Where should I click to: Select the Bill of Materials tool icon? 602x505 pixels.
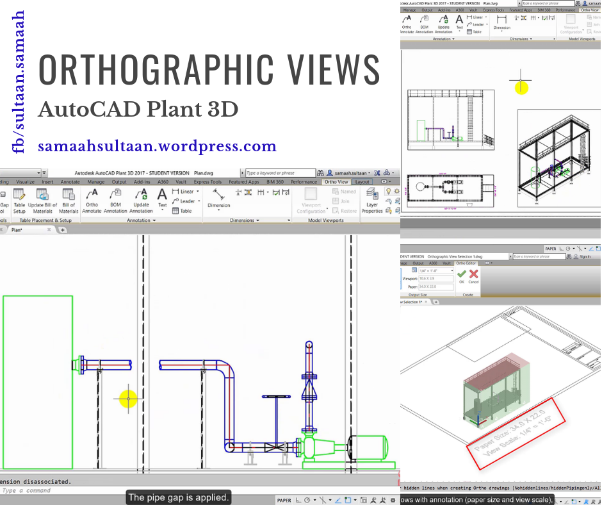click(69, 201)
